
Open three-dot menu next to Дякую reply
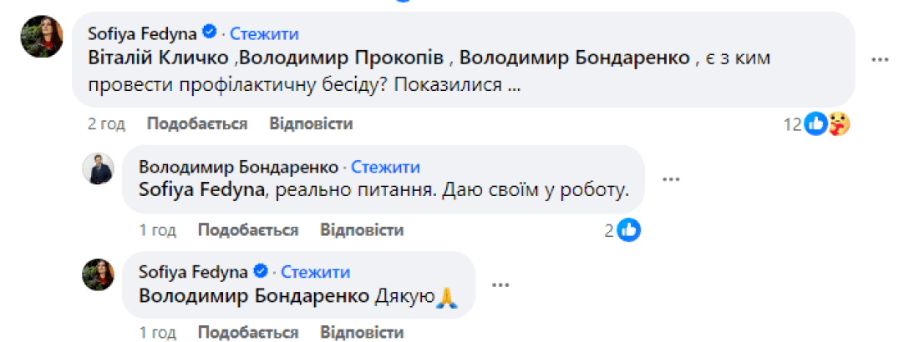[500, 284]
